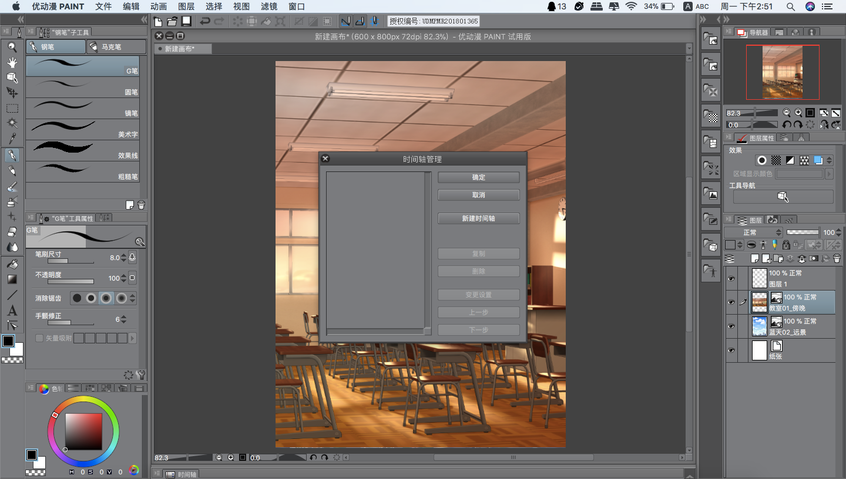
Task: Click the brush size slider
Action: (70, 261)
